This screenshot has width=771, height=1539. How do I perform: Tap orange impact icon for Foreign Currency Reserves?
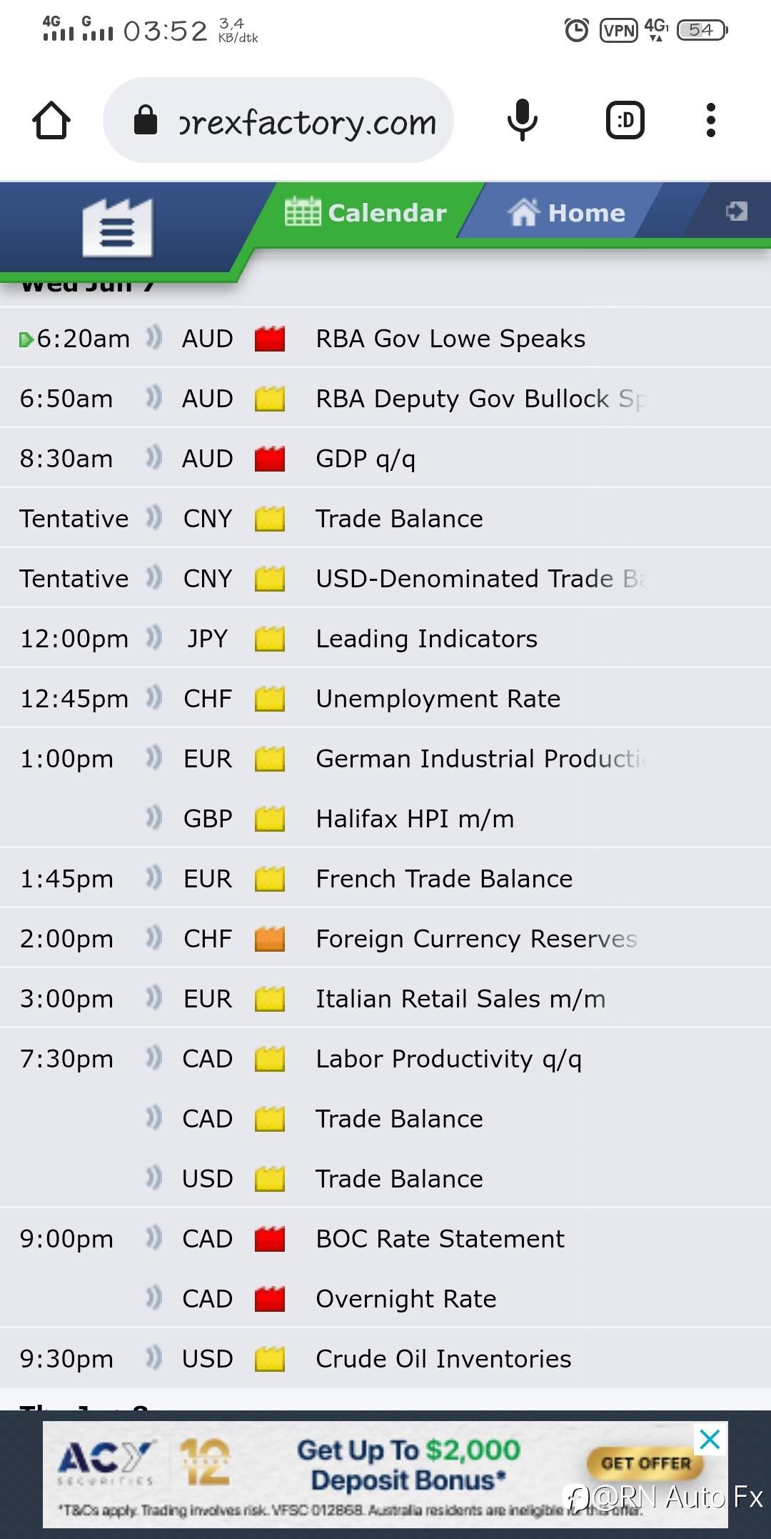coord(270,939)
